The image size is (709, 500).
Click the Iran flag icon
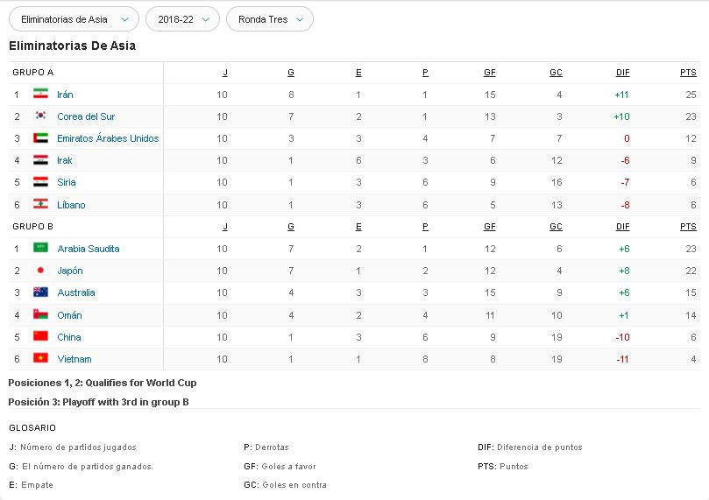click(40, 94)
